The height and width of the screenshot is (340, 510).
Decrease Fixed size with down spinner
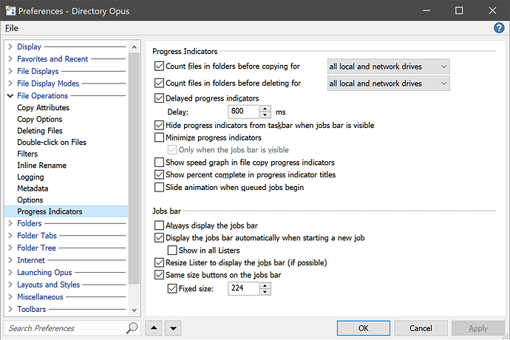[x=265, y=292]
